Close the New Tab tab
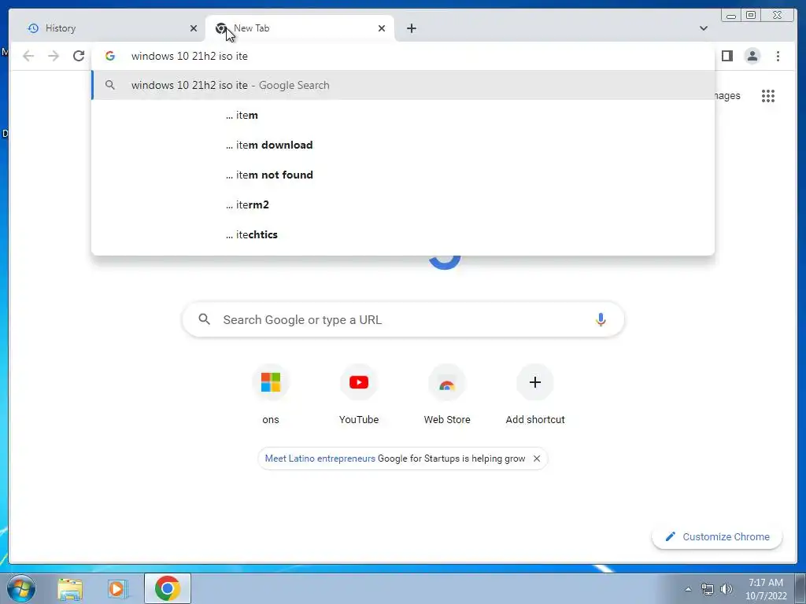The width and height of the screenshot is (806, 604). click(x=382, y=28)
